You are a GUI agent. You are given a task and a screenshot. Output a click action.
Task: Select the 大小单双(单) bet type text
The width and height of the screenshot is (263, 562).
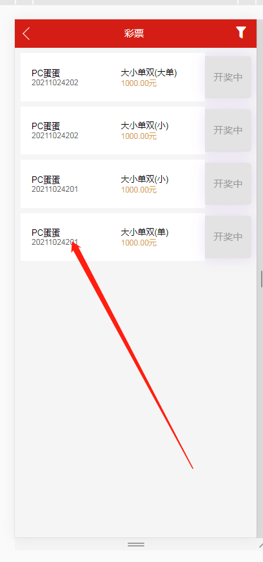[x=144, y=233]
